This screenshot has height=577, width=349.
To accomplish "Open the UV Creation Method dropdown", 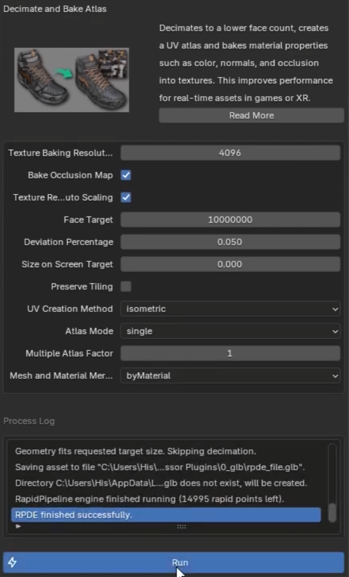I will tap(230, 308).
